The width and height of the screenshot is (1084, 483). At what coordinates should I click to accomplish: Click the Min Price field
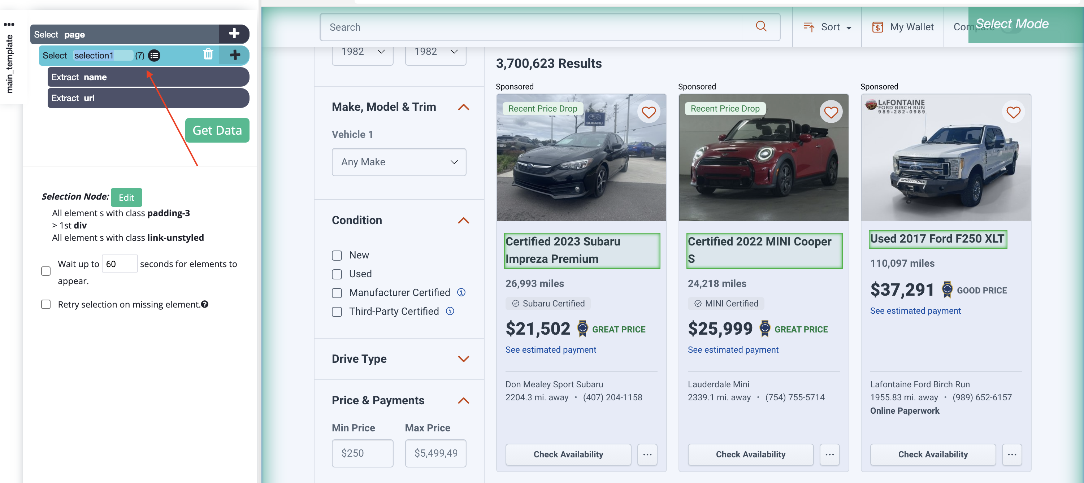362,453
